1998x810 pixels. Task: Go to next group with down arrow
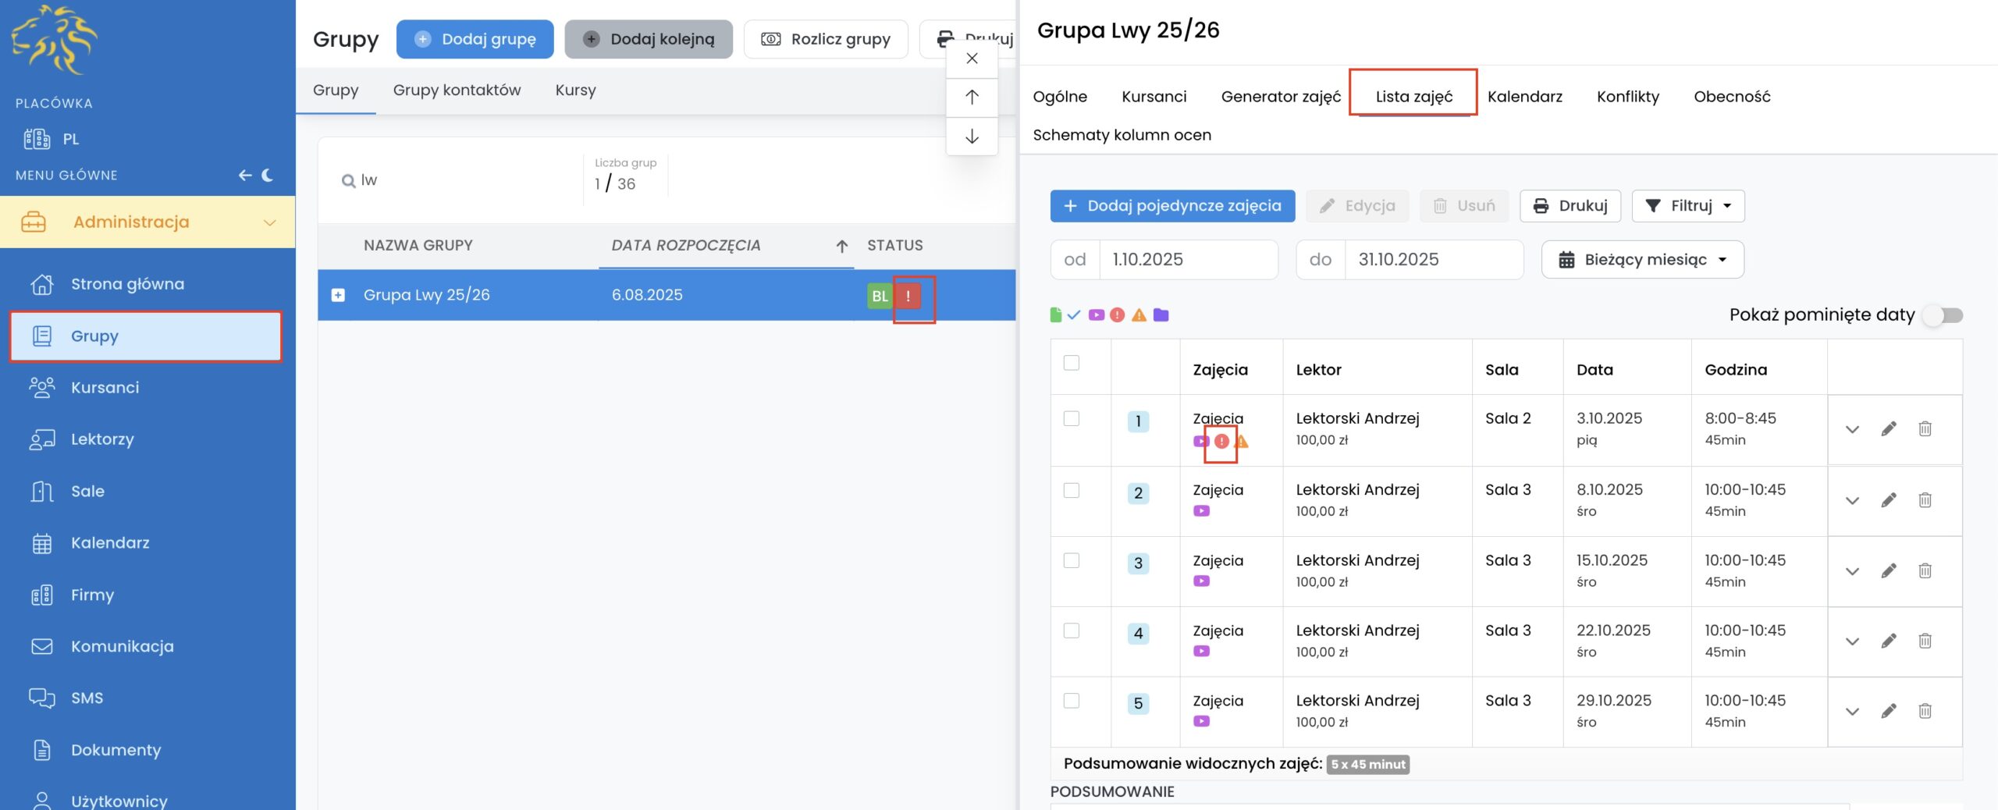pos(972,137)
